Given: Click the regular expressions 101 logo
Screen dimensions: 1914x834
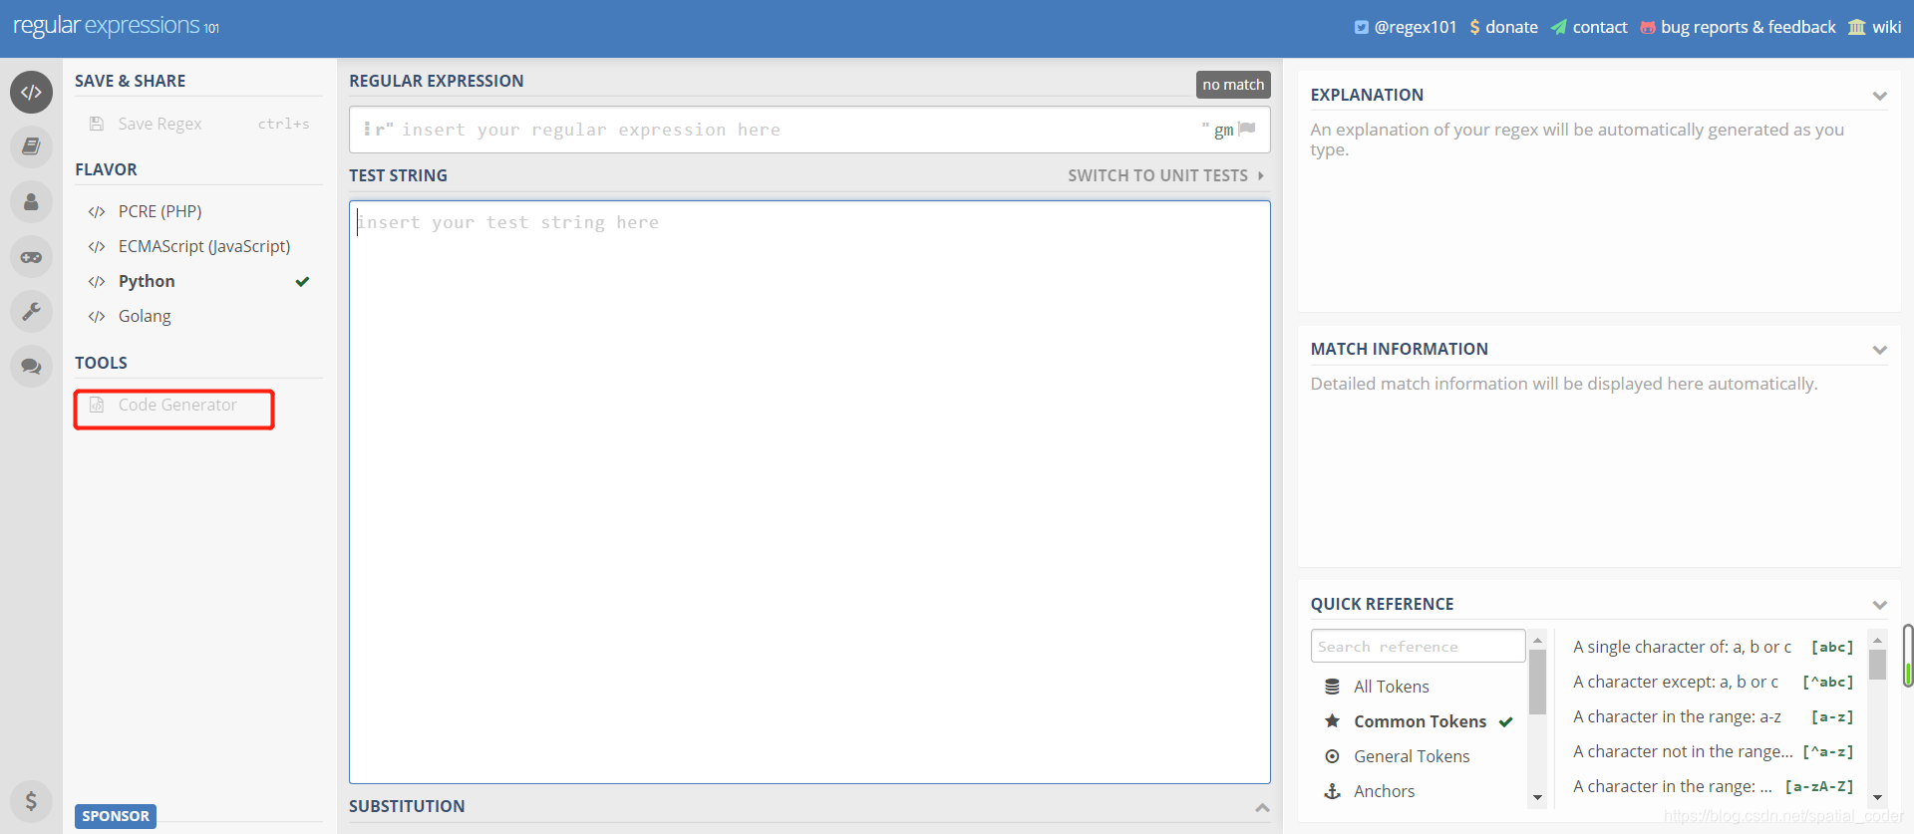Looking at the screenshot, I should [x=116, y=26].
